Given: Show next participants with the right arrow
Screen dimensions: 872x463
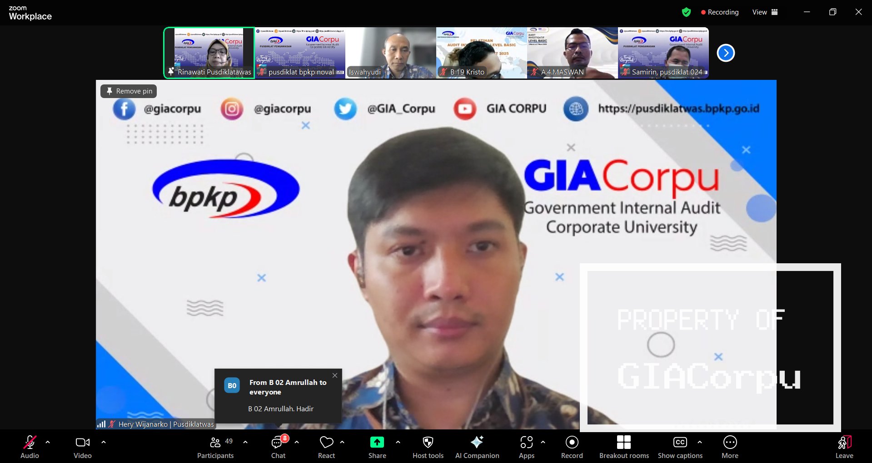Looking at the screenshot, I should [x=726, y=53].
